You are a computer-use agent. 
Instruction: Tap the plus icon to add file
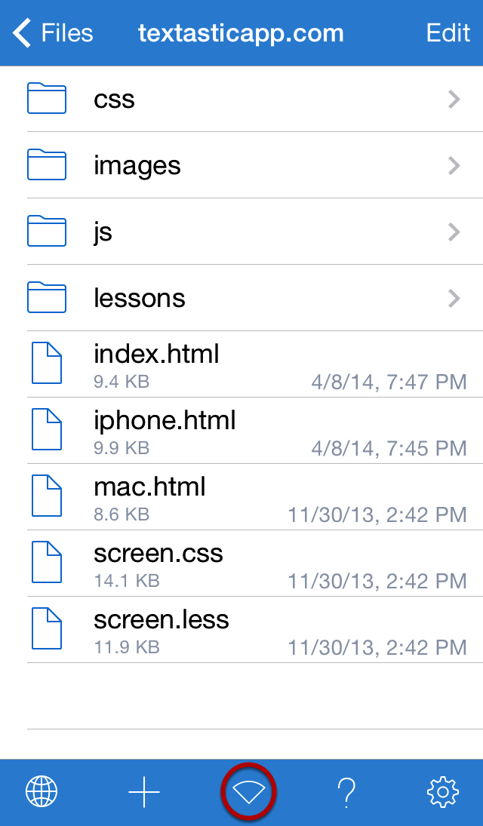144,791
